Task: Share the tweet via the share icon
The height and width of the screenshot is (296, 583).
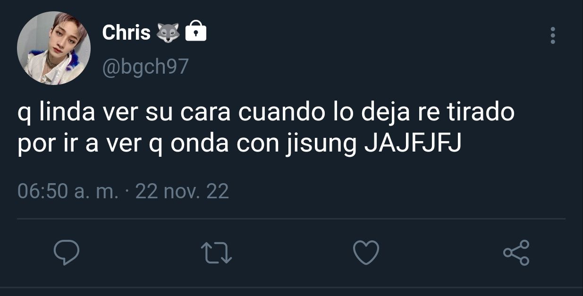Action: (516, 253)
